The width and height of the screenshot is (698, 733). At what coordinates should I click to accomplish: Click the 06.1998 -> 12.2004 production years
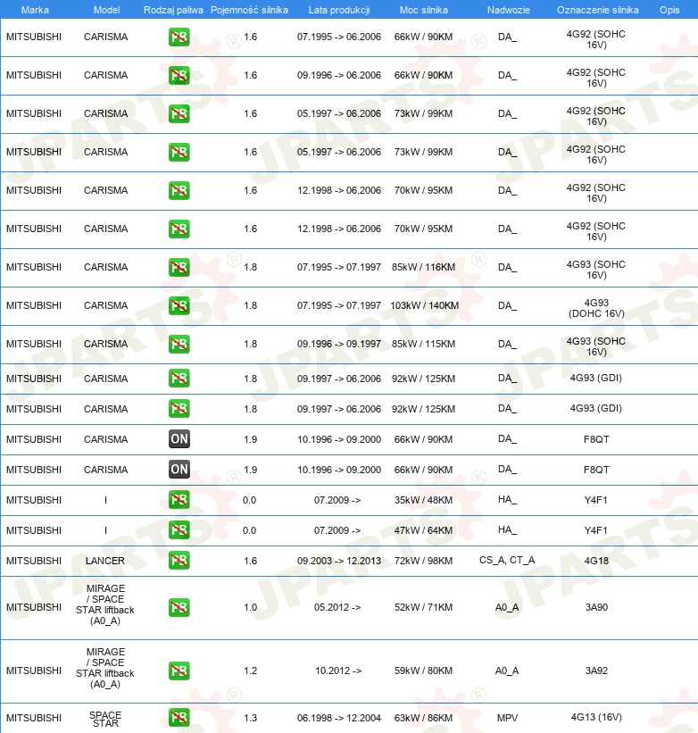(339, 718)
